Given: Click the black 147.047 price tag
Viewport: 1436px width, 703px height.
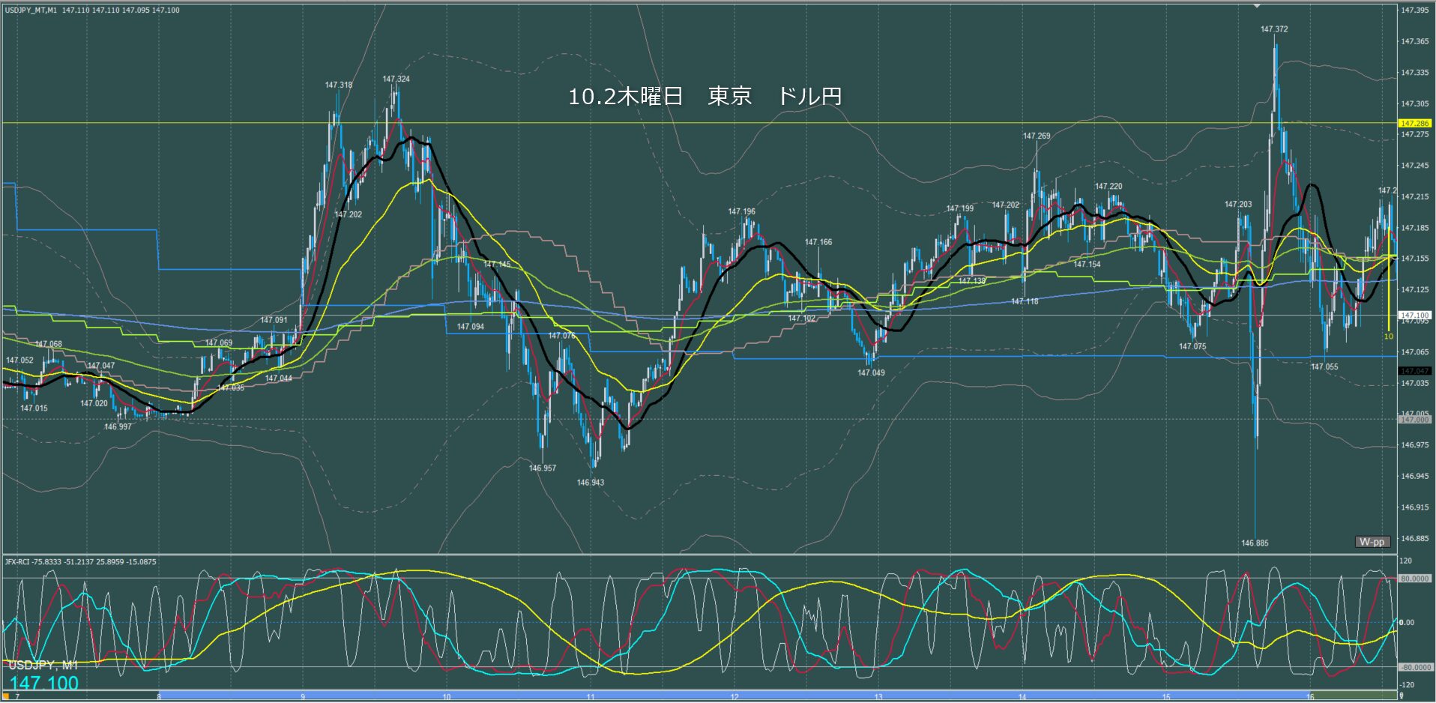Looking at the screenshot, I should click(x=1414, y=371).
